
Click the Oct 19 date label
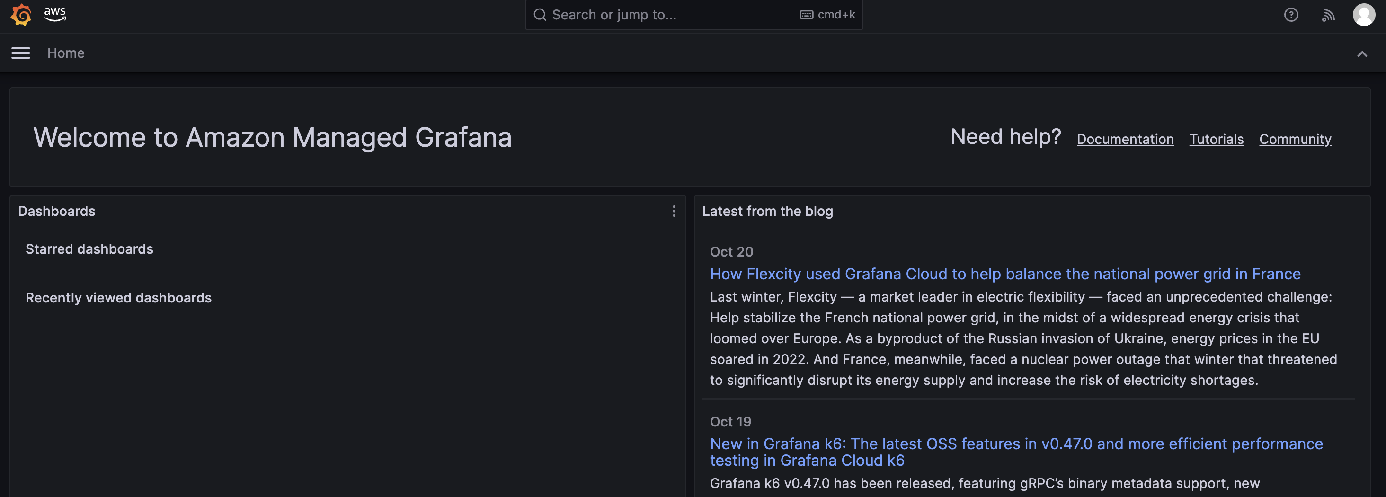click(730, 421)
